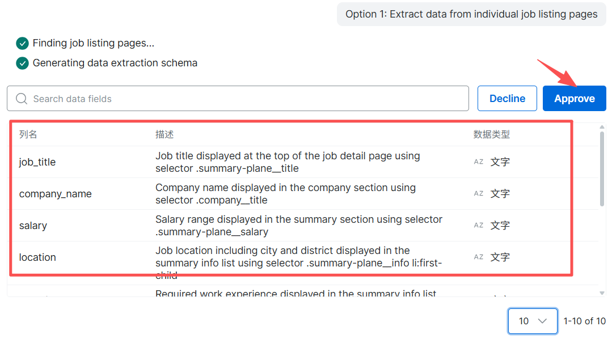Click the AZ type icon in salary row

tap(479, 226)
